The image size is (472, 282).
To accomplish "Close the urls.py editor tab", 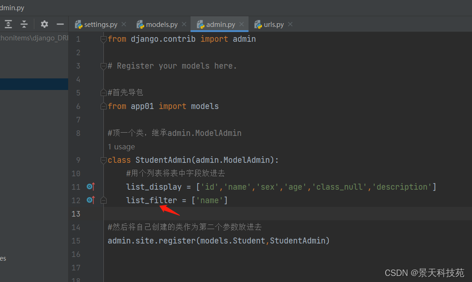I will (x=290, y=24).
